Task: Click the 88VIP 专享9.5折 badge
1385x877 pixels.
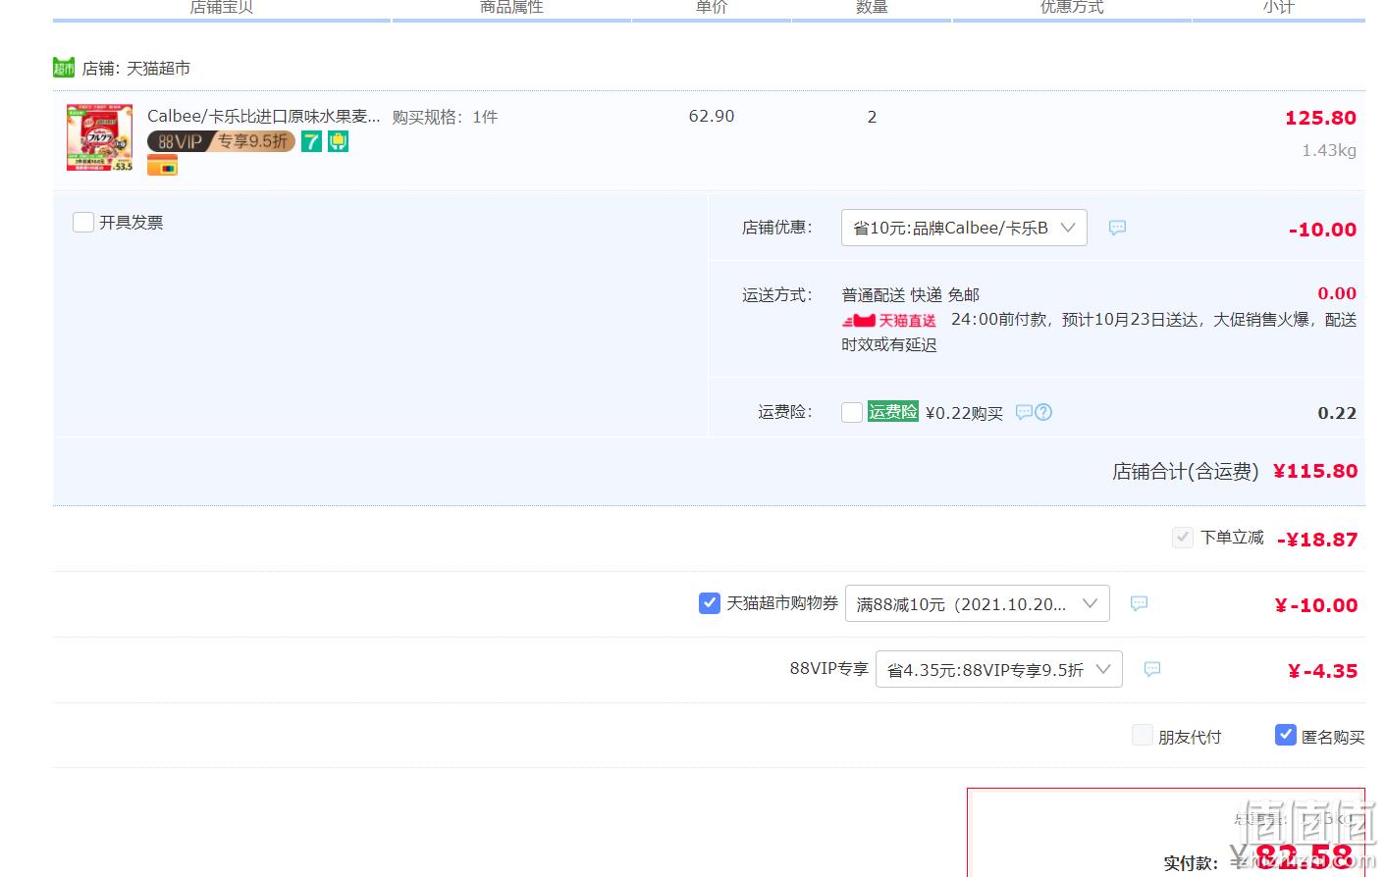Action: click(x=221, y=141)
